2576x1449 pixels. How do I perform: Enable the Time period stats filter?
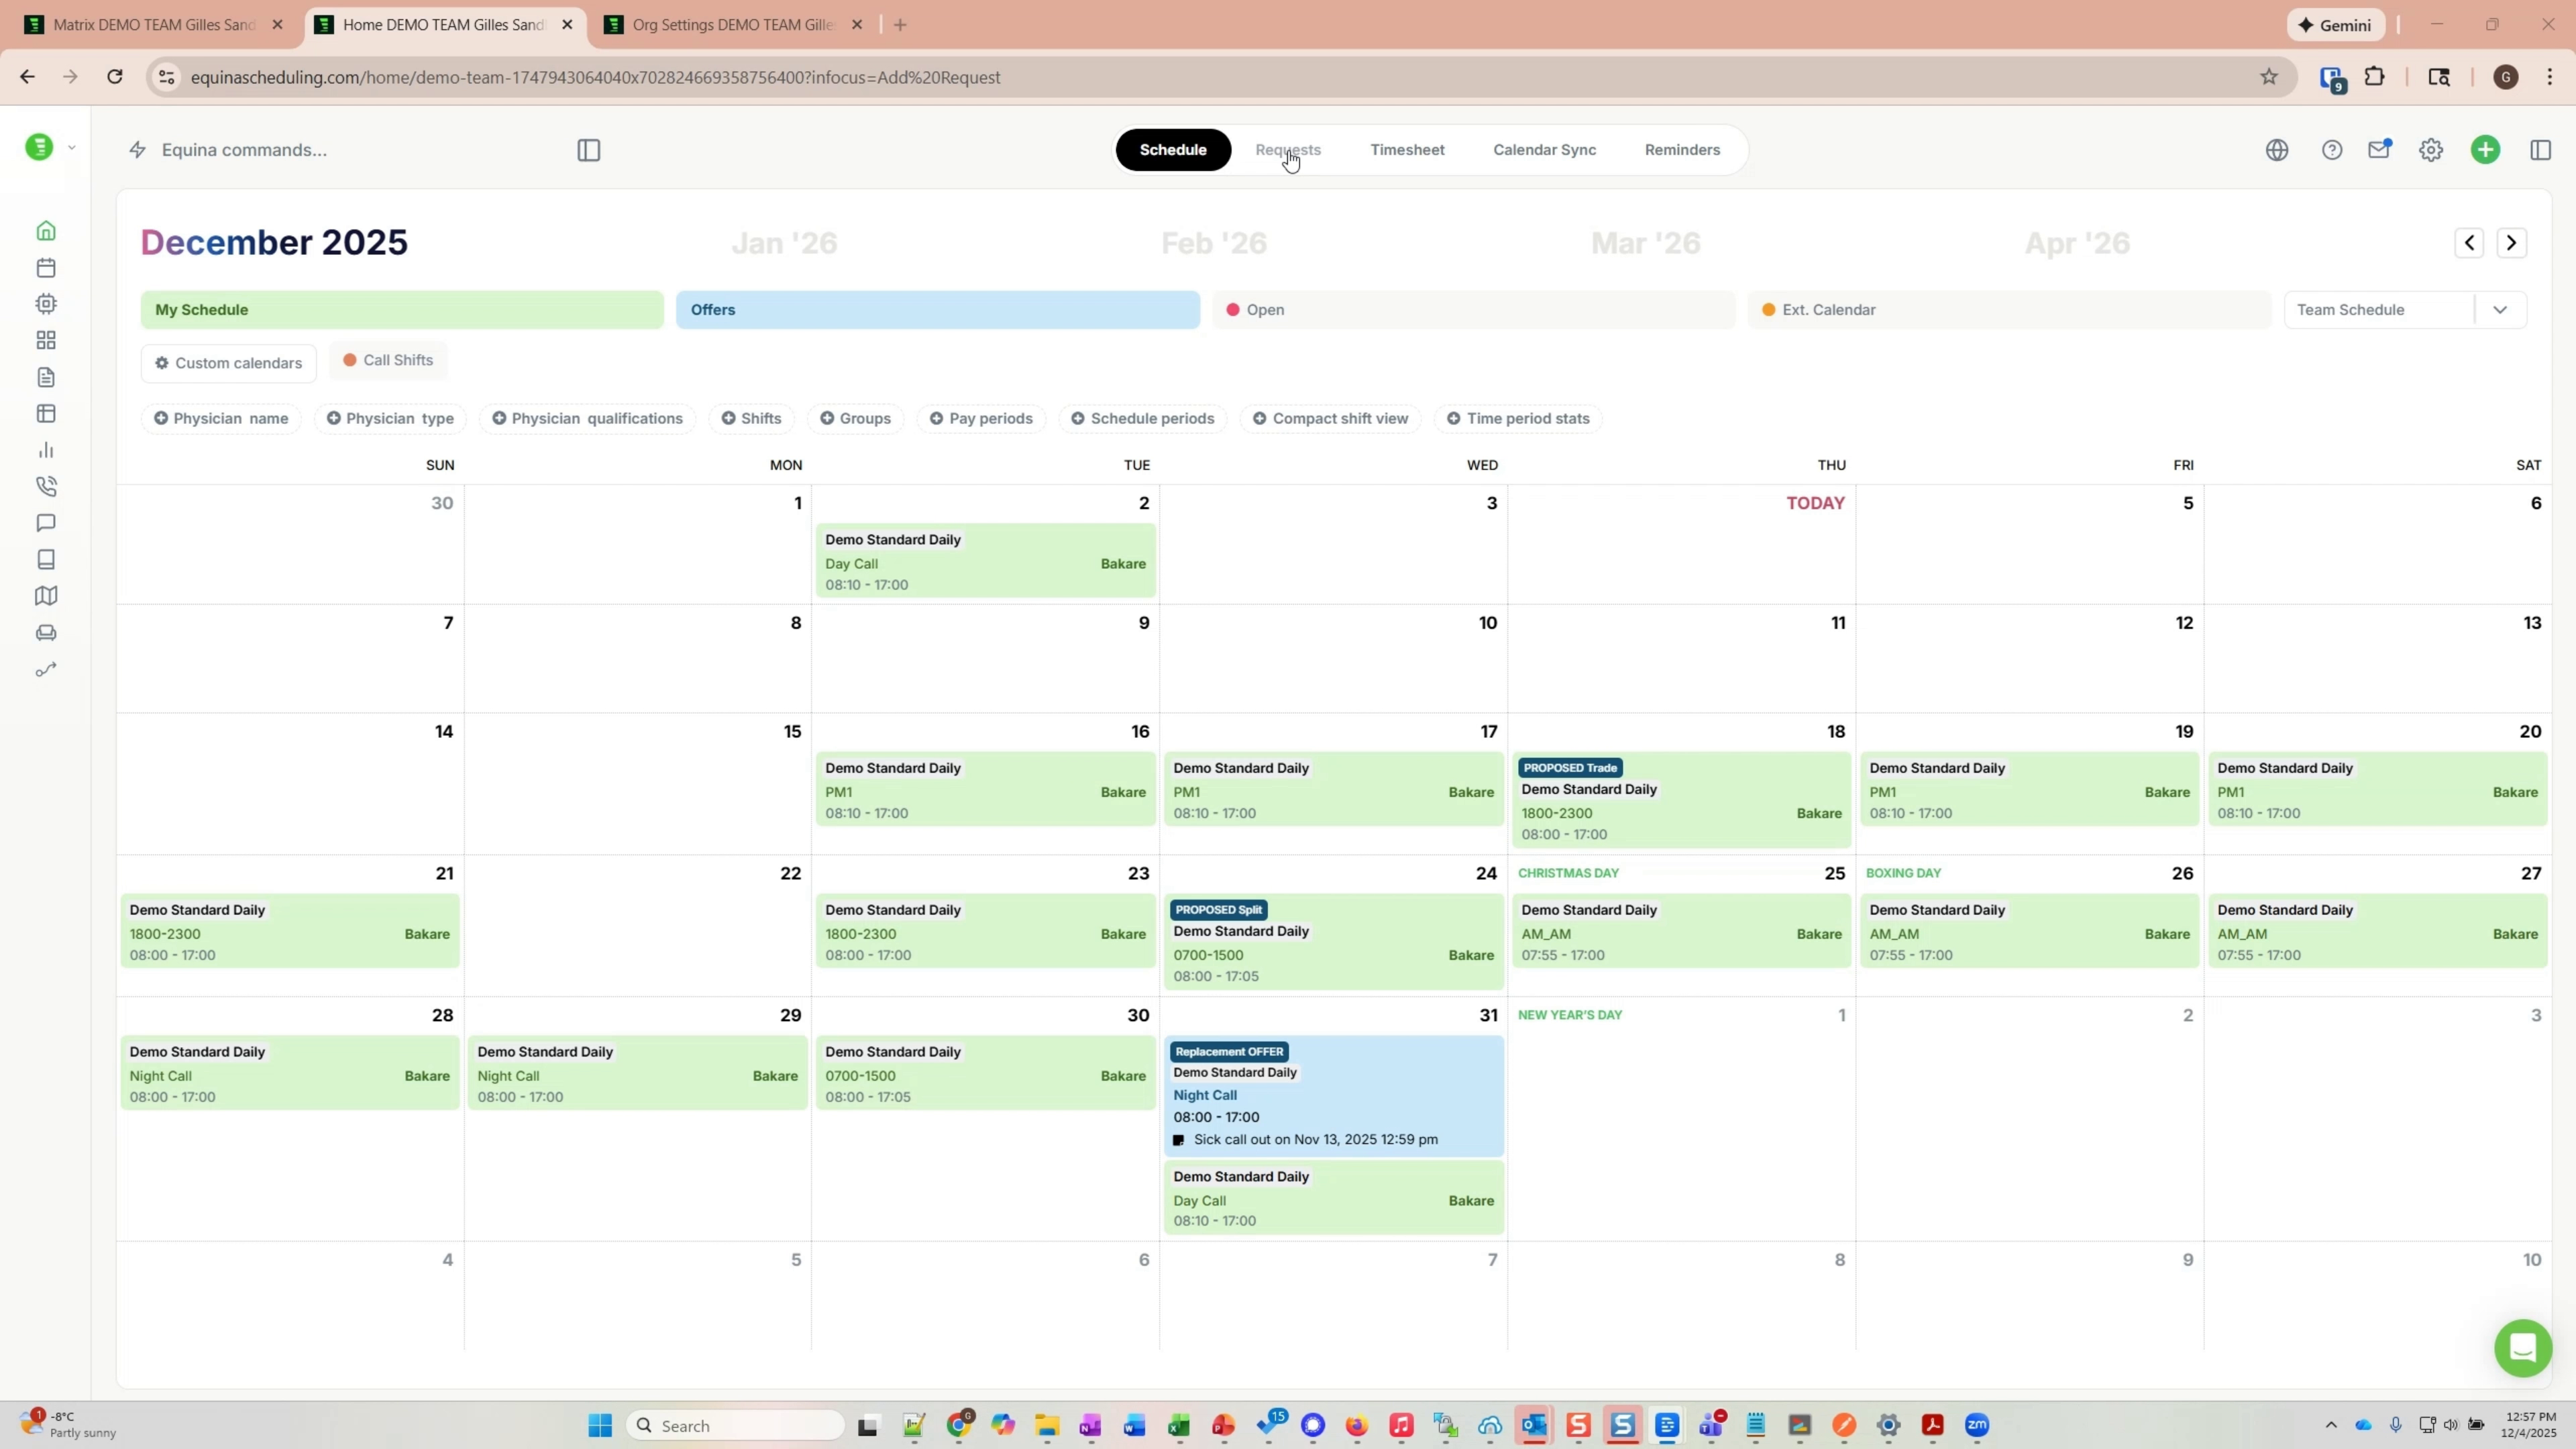[1518, 418]
